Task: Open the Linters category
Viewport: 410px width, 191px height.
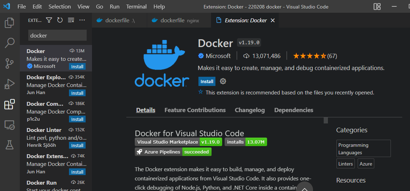Action: 346,164
